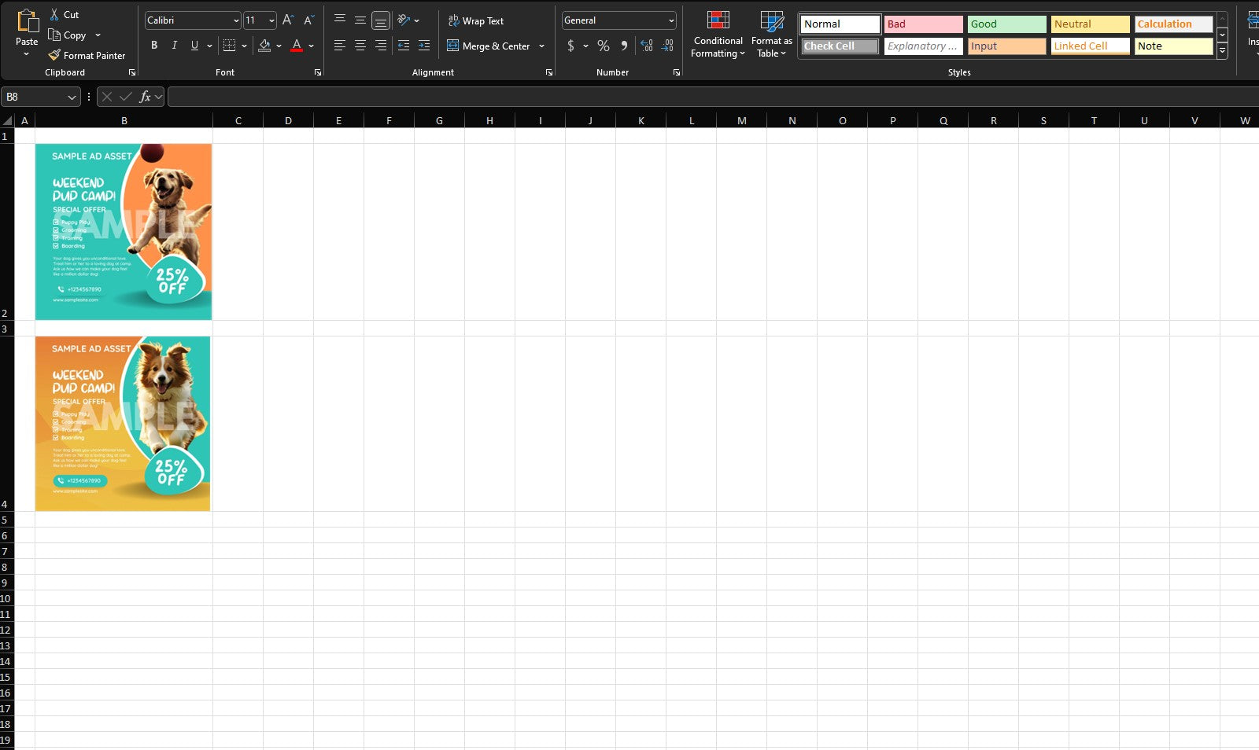1259x750 pixels.
Task: Expand the General number format dropdown
Action: (x=670, y=20)
